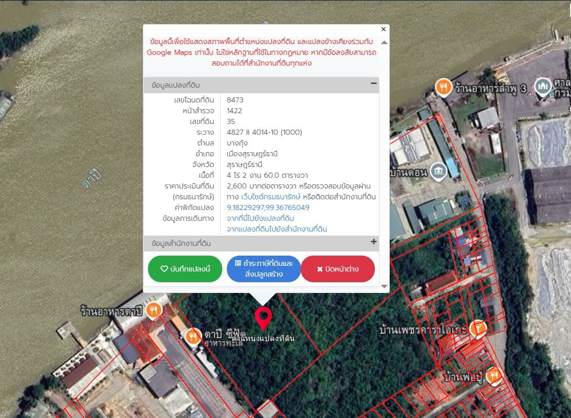Click the parcel coordinates link 9.18229297,99.36765049
This screenshot has height=418, width=571.
(268, 207)
